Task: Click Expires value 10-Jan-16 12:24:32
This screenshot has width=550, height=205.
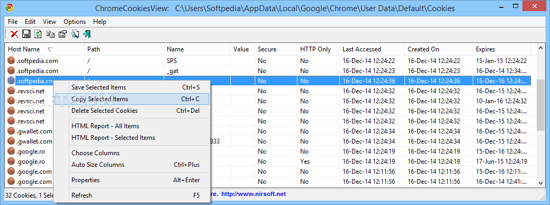Action: click(x=501, y=101)
